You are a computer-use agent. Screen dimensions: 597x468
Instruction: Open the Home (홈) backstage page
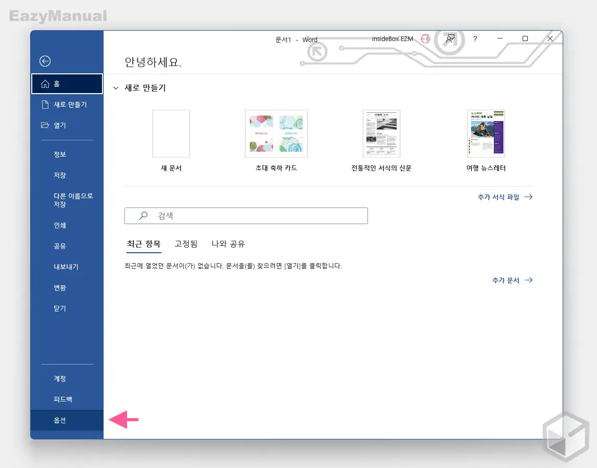(x=67, y=84)
